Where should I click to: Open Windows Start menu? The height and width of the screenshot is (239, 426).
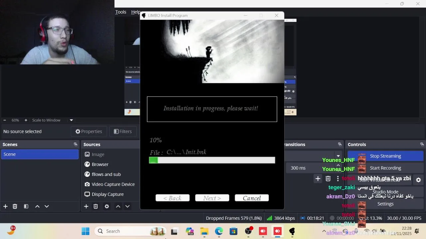tap(86, 231)
